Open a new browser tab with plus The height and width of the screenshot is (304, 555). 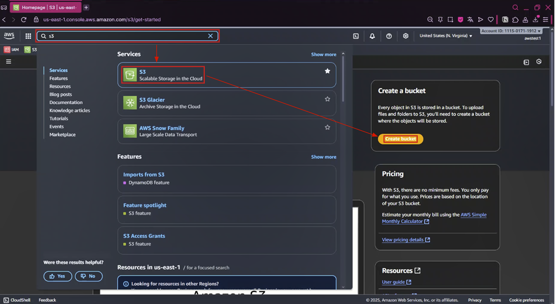[x=86, y=7]
